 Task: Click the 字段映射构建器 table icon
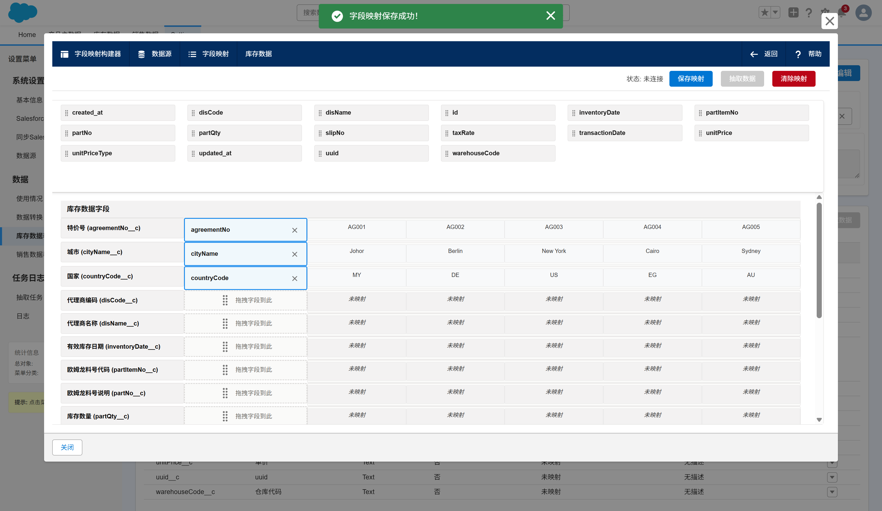coord(64,54)
